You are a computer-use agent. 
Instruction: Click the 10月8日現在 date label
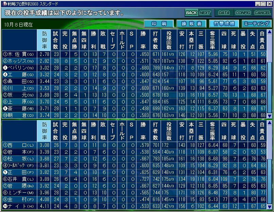click(x=18, y=25)
